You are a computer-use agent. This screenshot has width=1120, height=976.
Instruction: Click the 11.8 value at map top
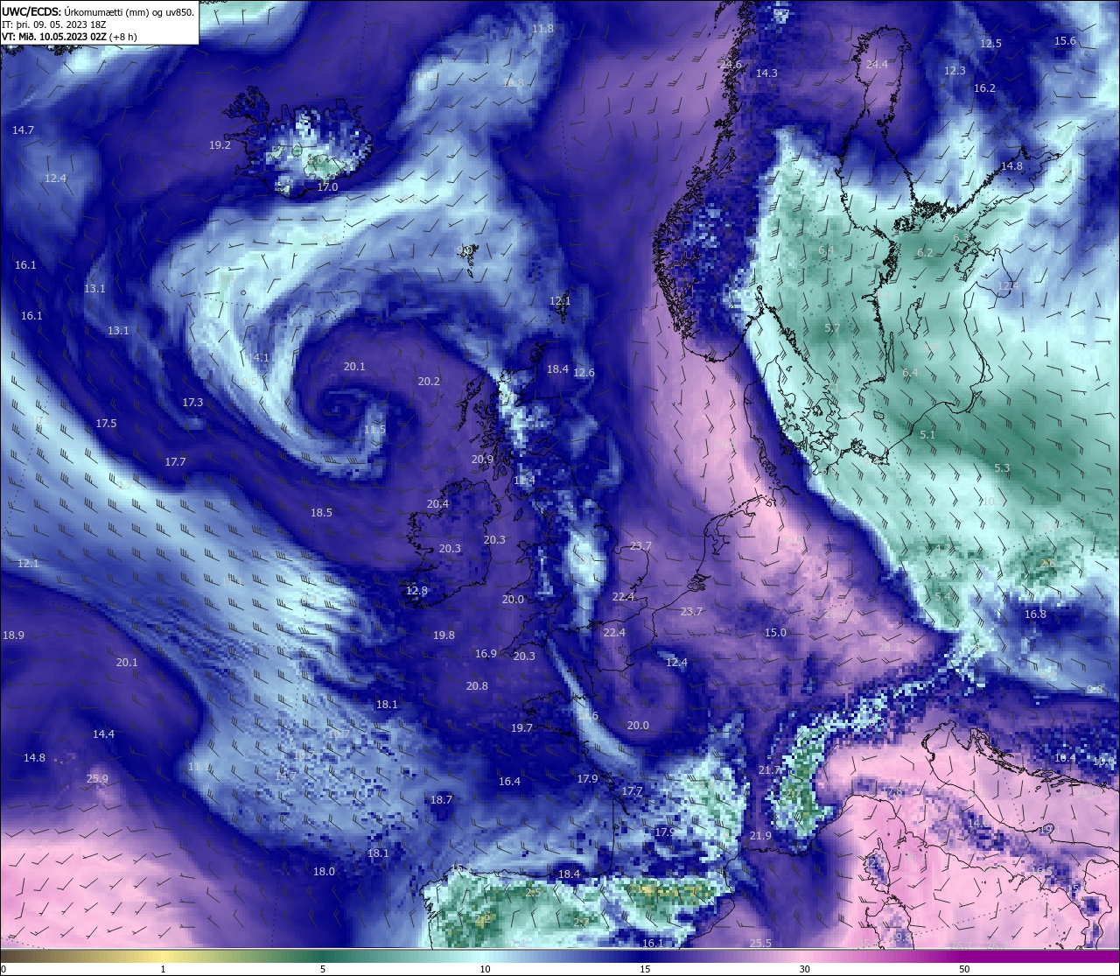(x=542, y=29)
